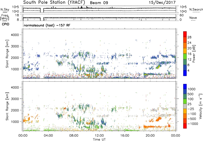The height and width of the screenshot is (141, 203).
Task: Select "normalsound (fast) -157 RF" text
Action: 47,25
